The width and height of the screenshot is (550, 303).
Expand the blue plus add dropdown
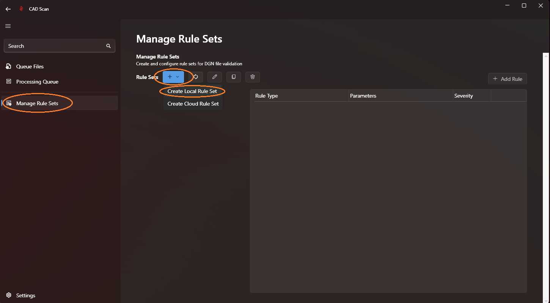point(173,77)
